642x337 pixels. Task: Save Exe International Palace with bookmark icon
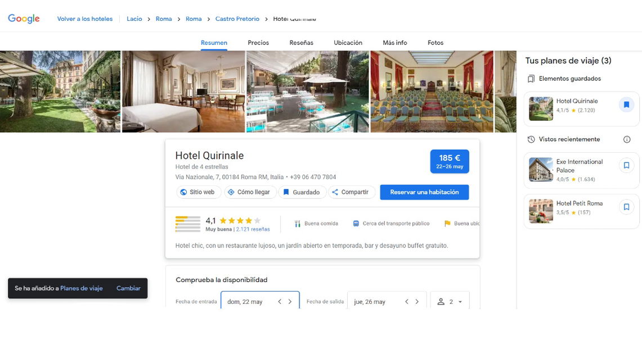tap(626, 166)
